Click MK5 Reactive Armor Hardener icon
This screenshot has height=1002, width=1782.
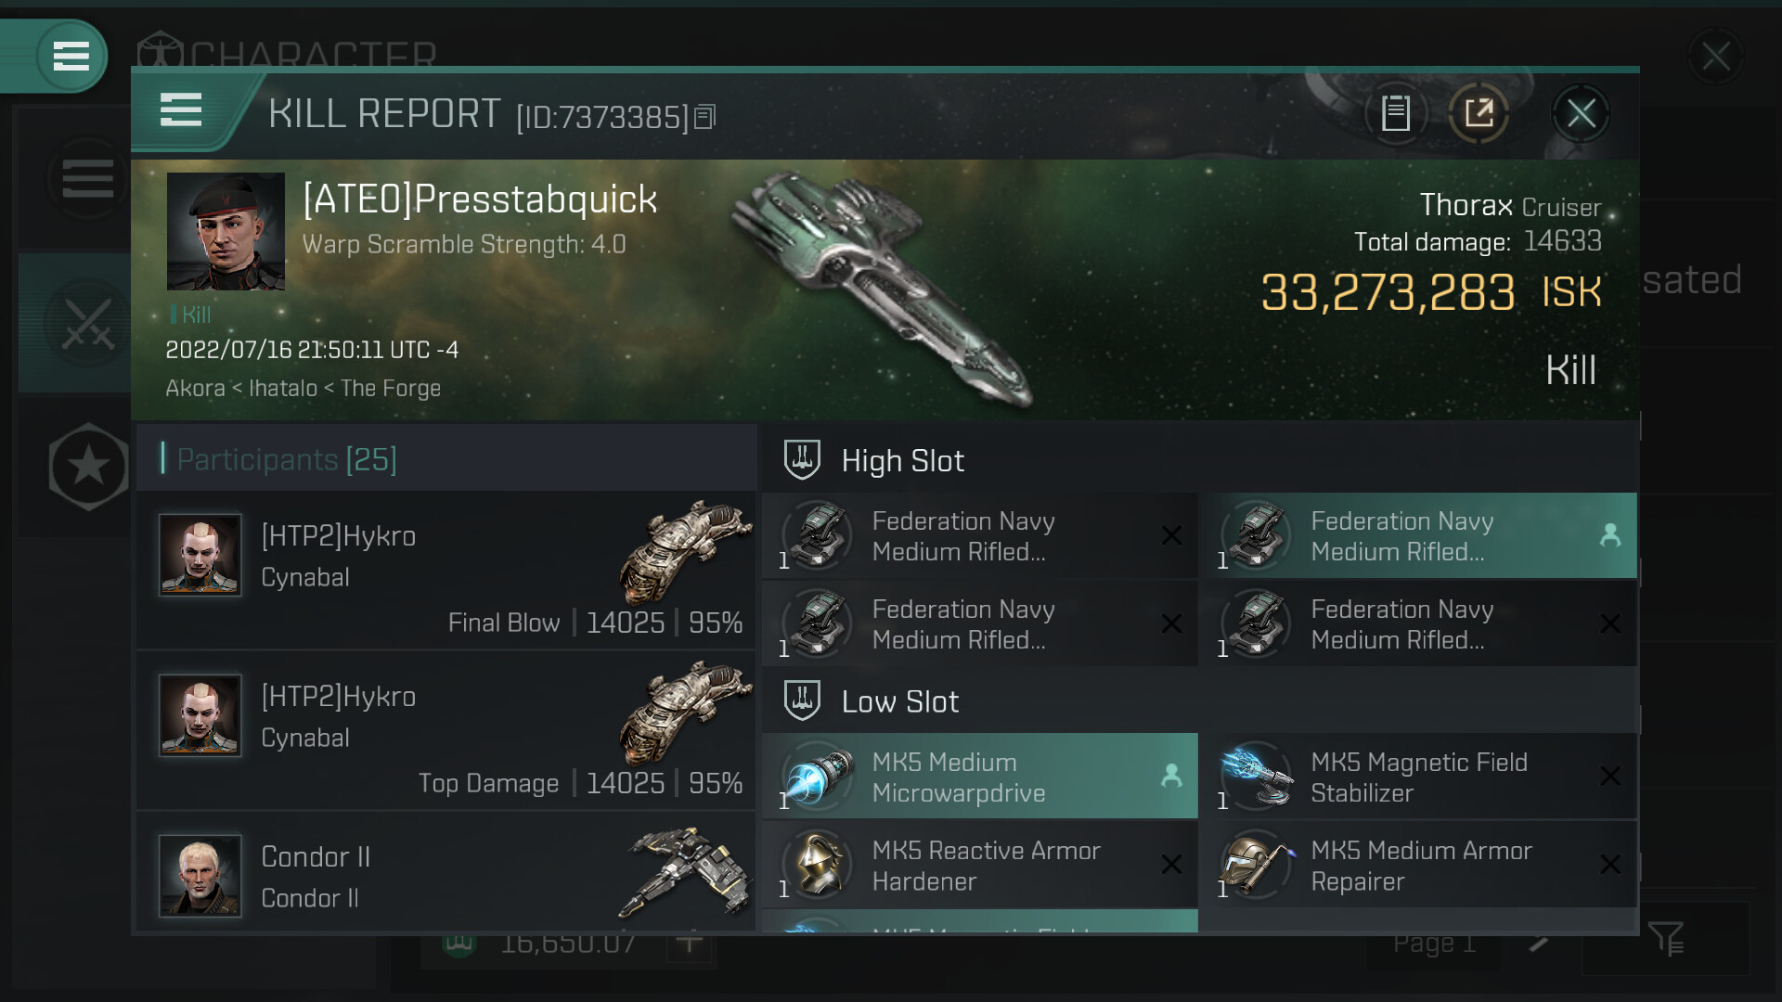(x=818, y=865)
